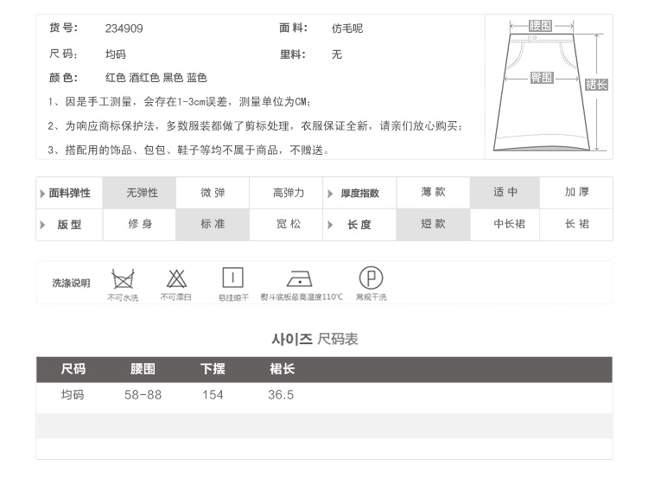Click the item number 234909
This screenshot has height=485, width=648.
(x=124, y=29)
